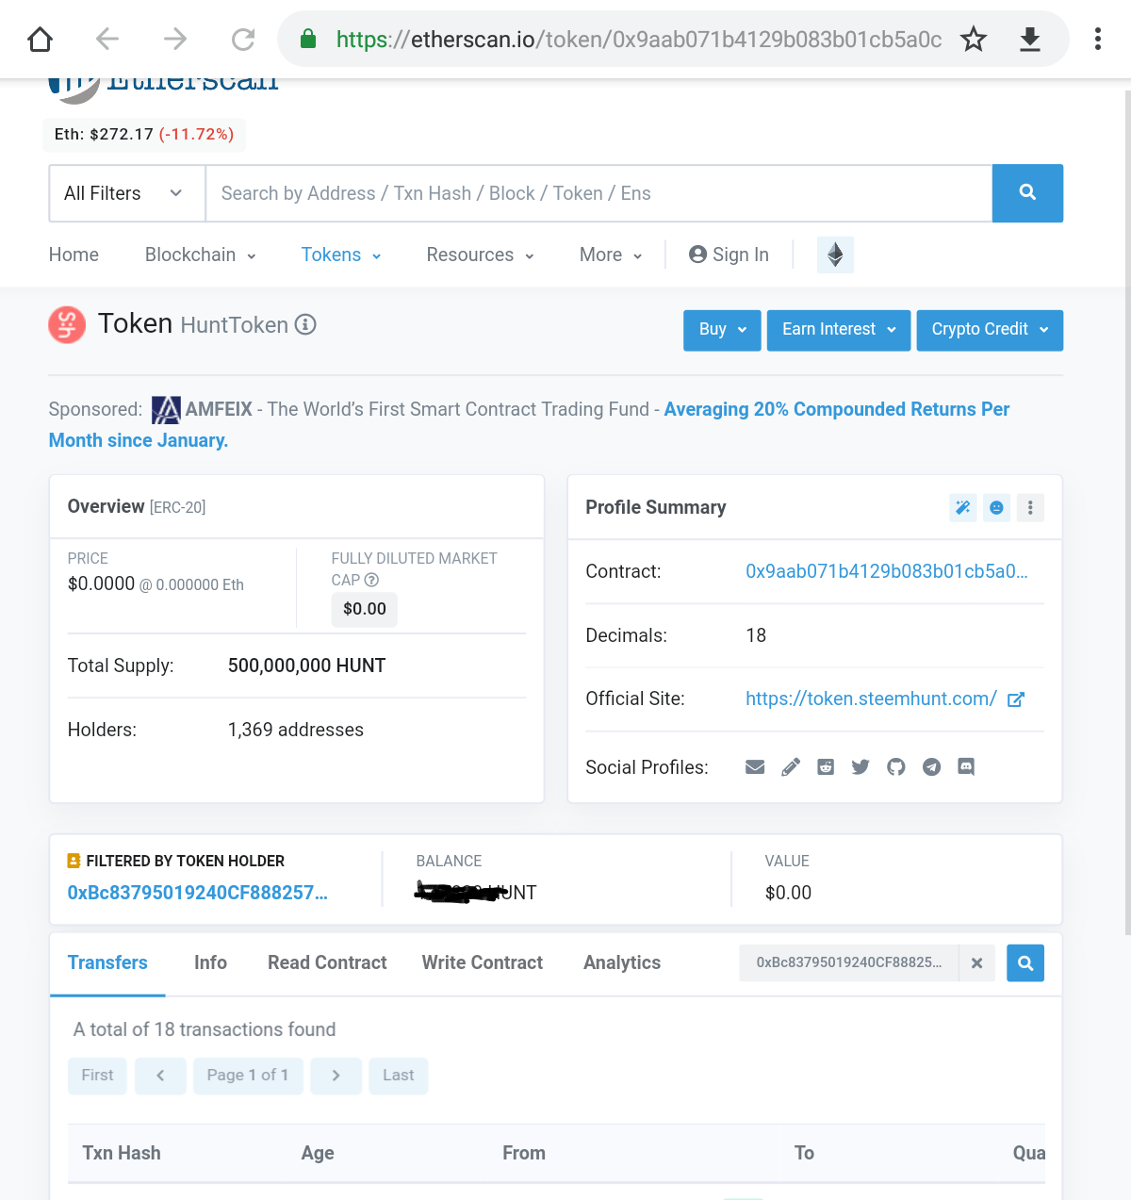Image resolution: width=1131 pixels, height=1200 pixels.
Task: Click the previous page chevron button
Action: click(x=160, y=1076)
